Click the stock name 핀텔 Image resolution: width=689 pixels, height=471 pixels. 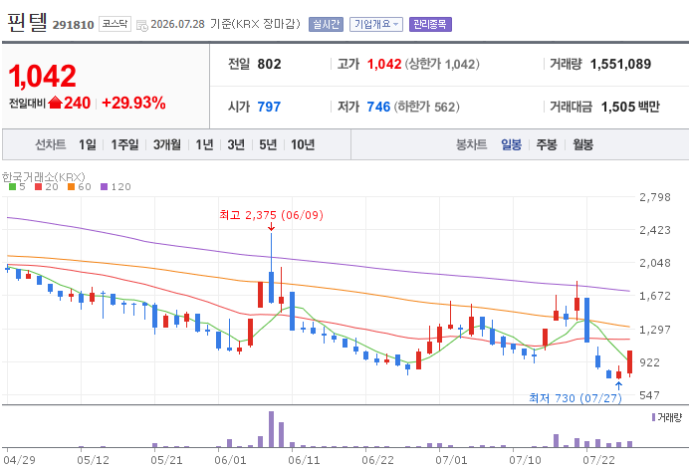(27, 22)
